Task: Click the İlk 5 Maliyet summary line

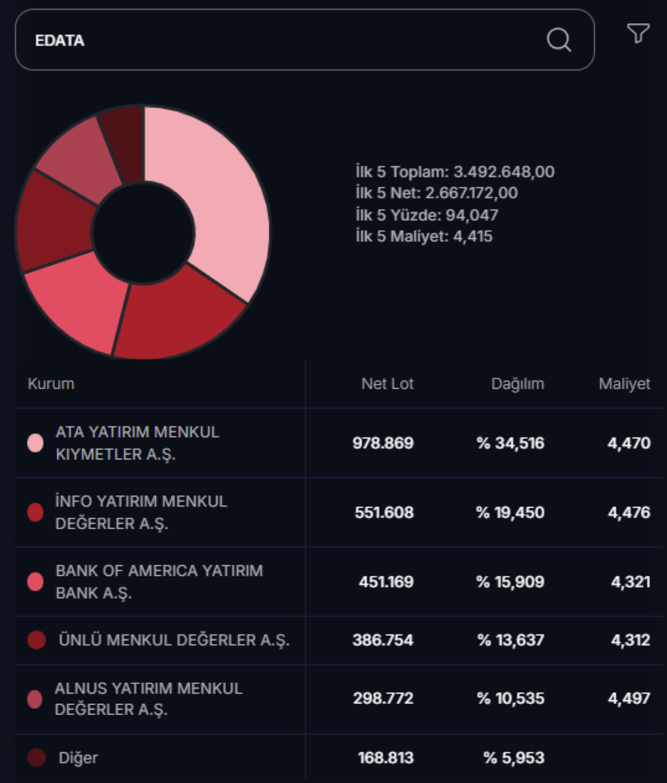Action: point(424,237)
